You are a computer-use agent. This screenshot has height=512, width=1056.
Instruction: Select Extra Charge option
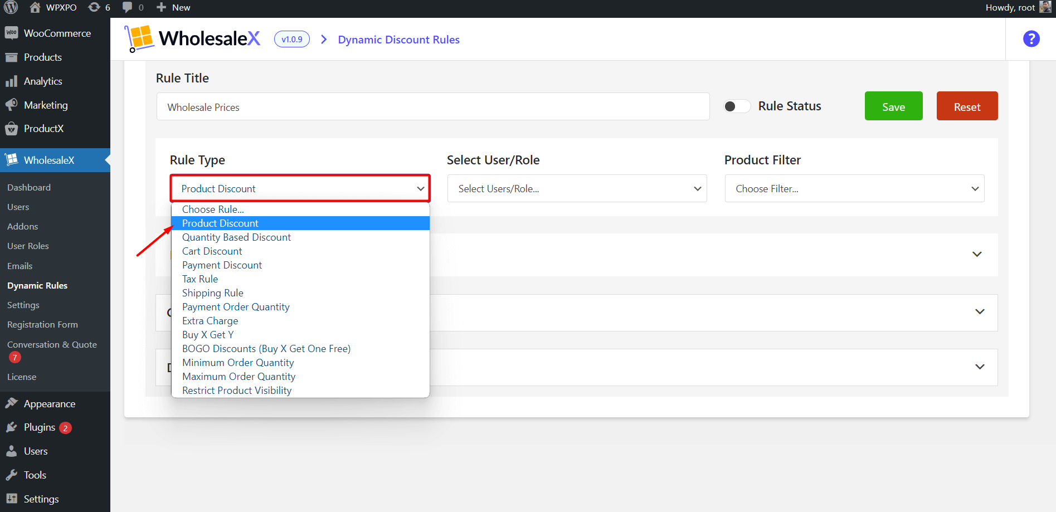[x=300, y=321]
